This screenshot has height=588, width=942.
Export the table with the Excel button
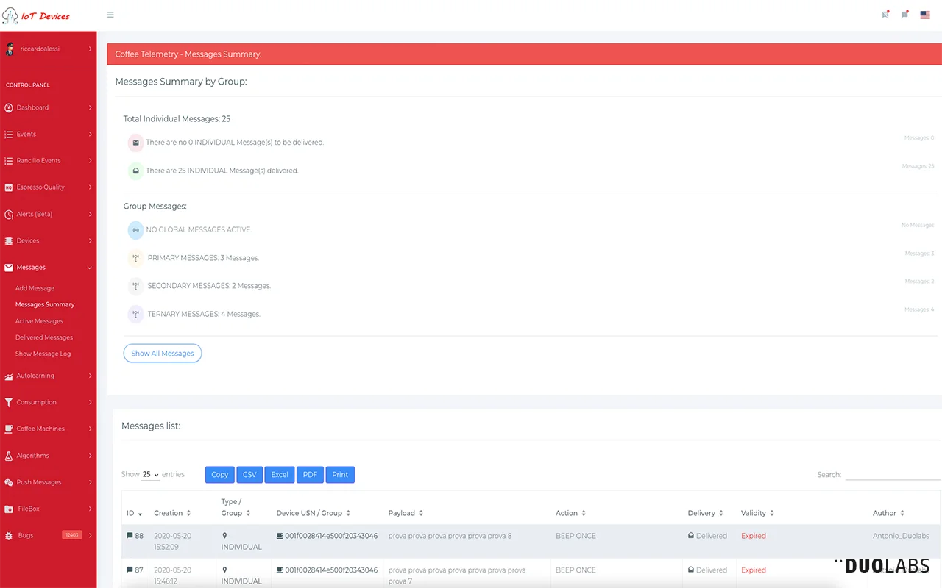pyautogui.click(x=280, y=475)
